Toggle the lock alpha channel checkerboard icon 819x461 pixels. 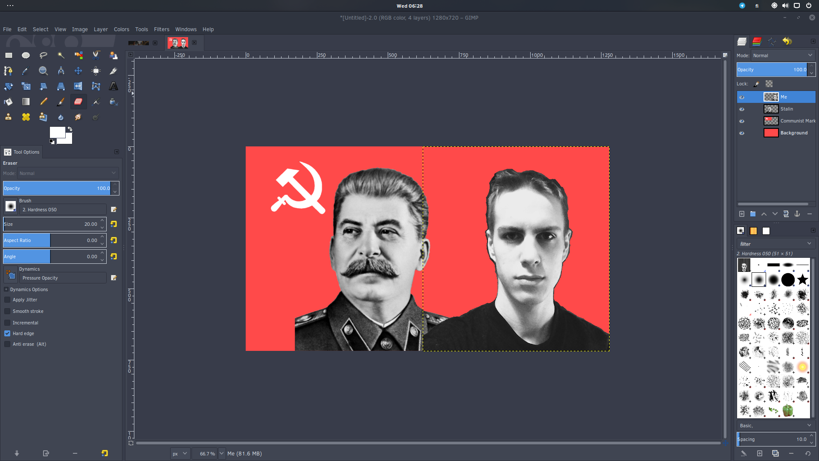[x=769, y=84]
